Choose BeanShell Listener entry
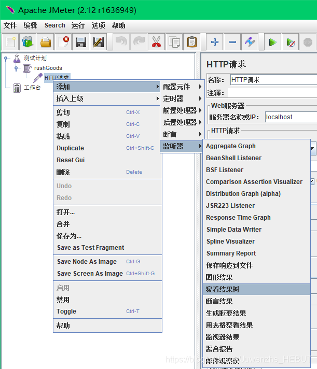The image size is (317, 369). click(x=256, y=158)
